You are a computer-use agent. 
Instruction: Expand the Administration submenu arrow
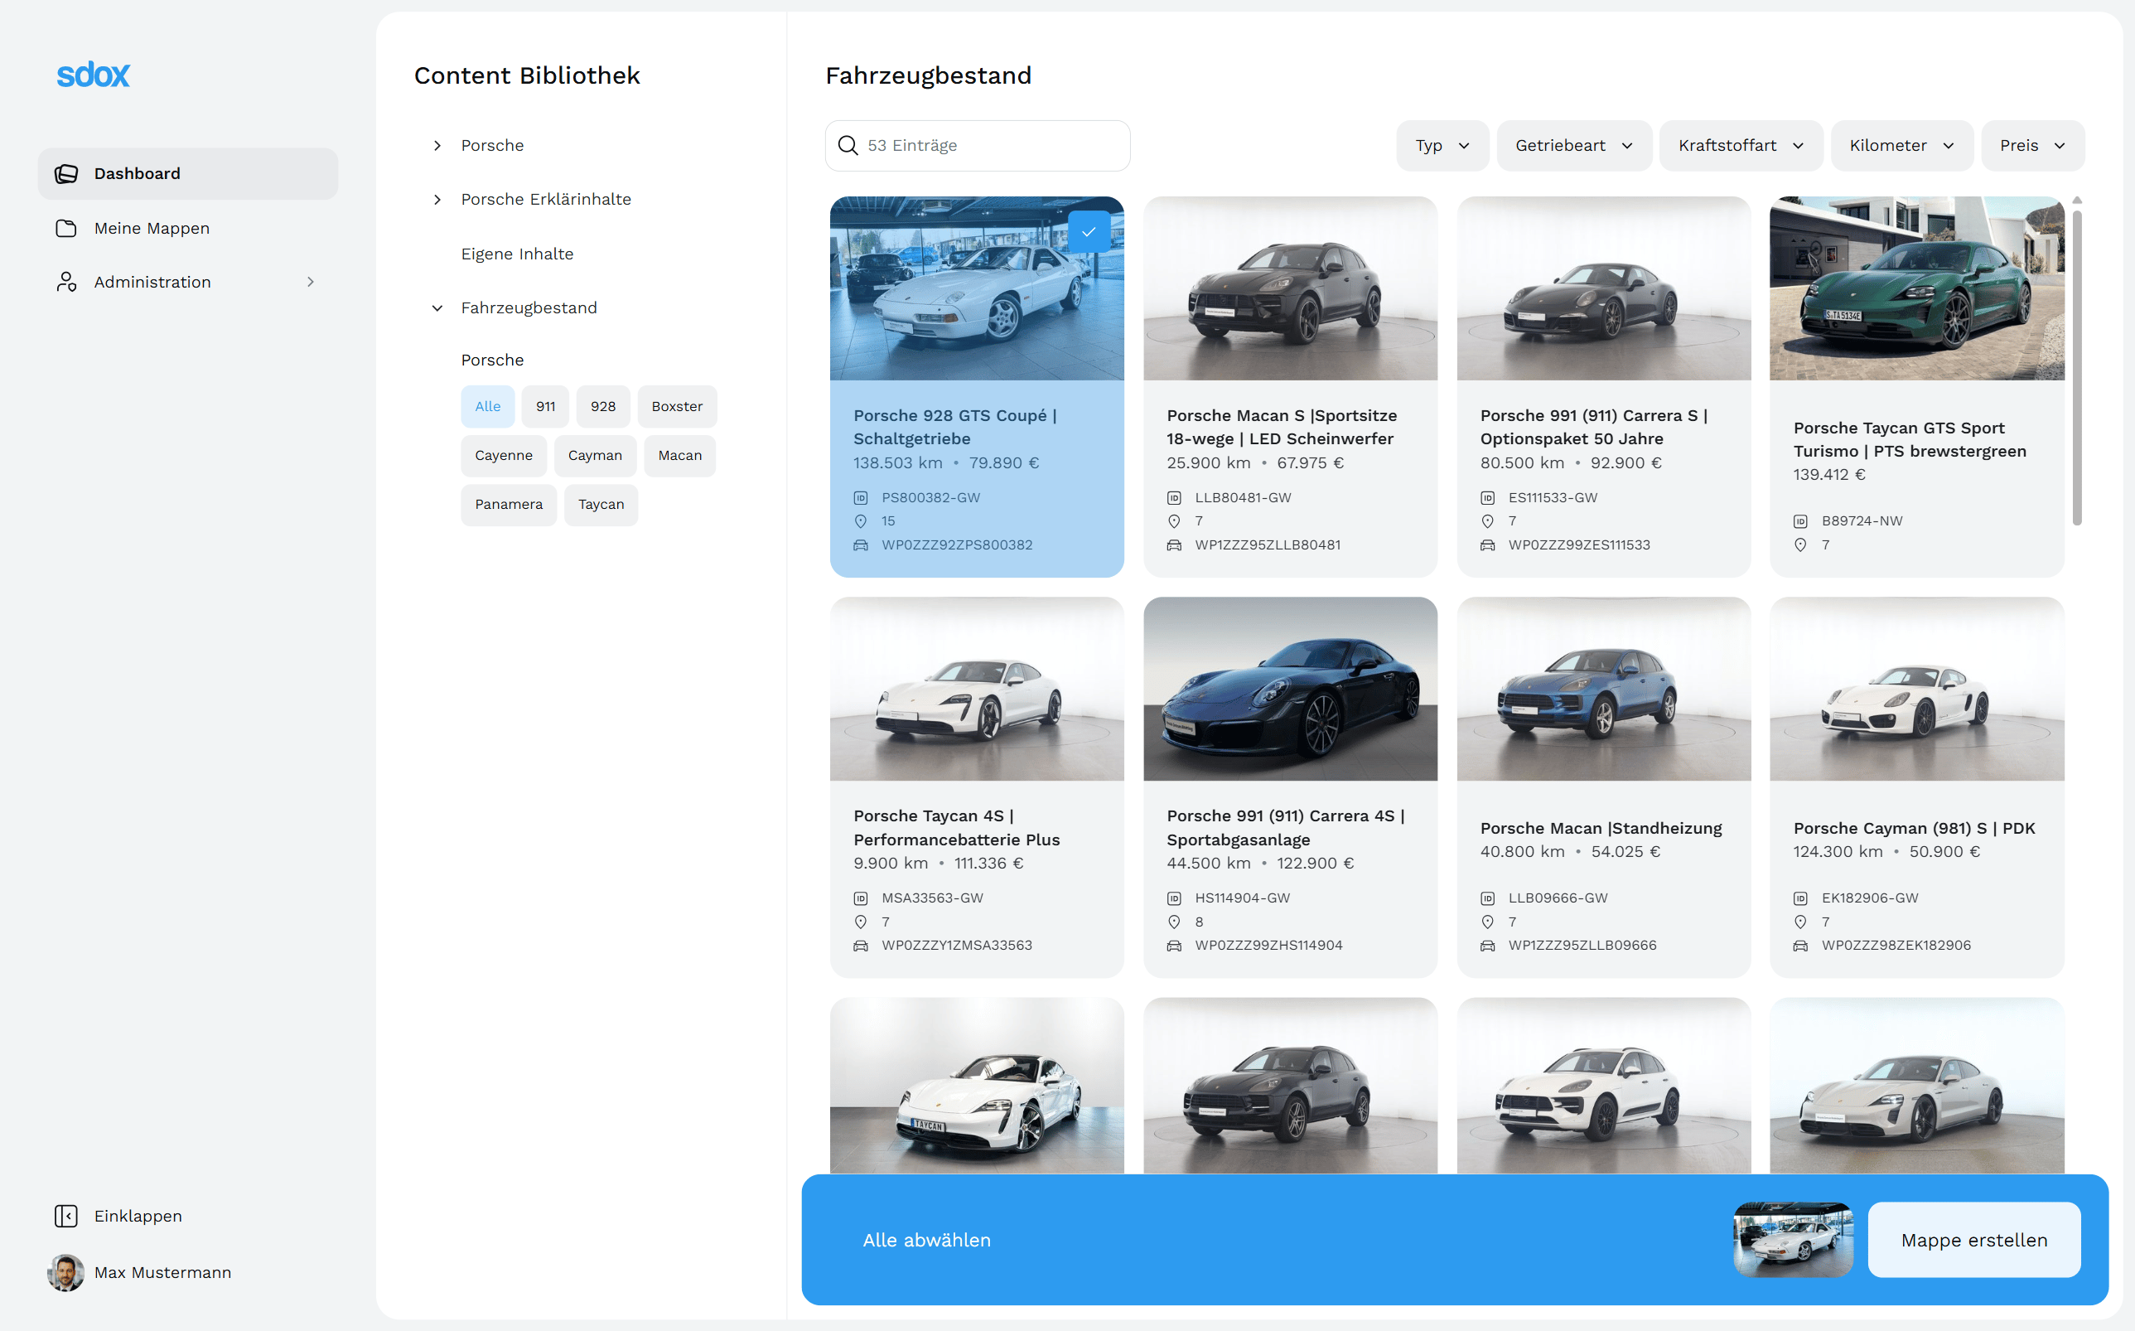click(x=310, y=282)
